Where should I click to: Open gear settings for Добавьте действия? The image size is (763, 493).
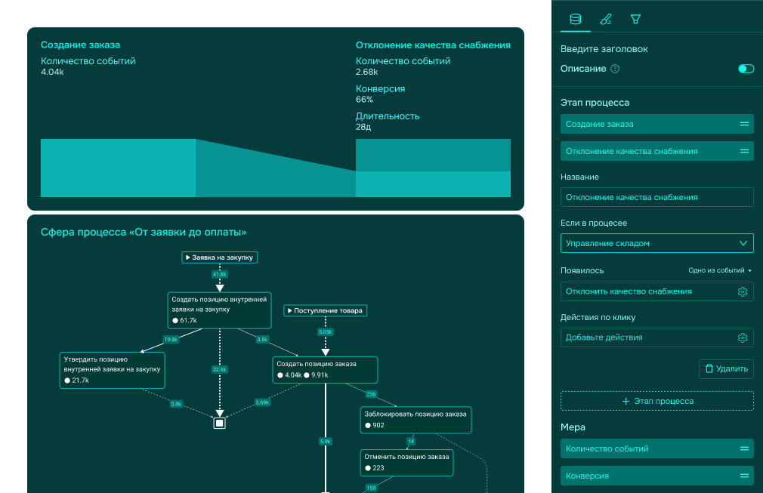pyautogui.click(x=742, y=337)
